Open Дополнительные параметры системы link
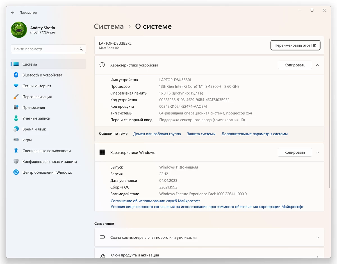This screenshot has height=264, width=337. tap(254, 134)
